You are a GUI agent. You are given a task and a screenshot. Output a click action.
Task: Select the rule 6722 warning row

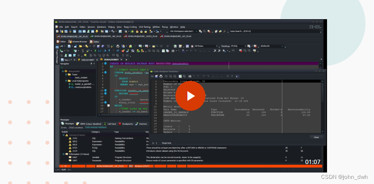[x=191, y=148]
